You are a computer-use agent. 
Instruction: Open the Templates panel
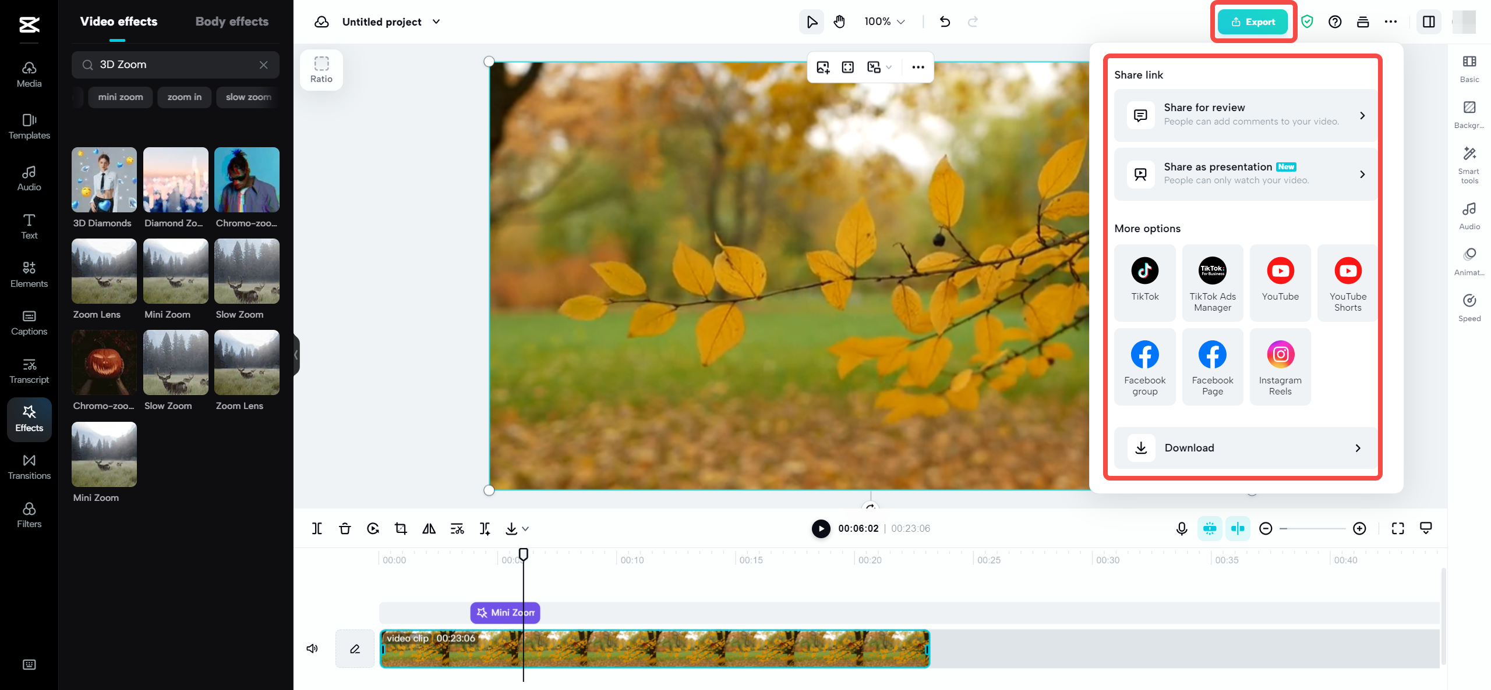click(29, 126)
